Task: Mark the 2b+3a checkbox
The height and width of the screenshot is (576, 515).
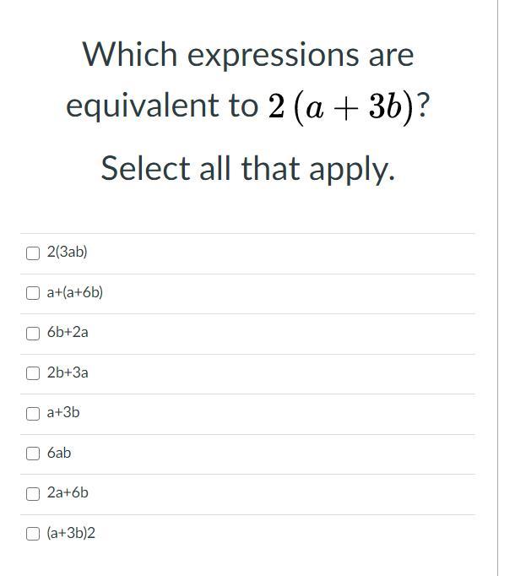Action: pos(33,373)
